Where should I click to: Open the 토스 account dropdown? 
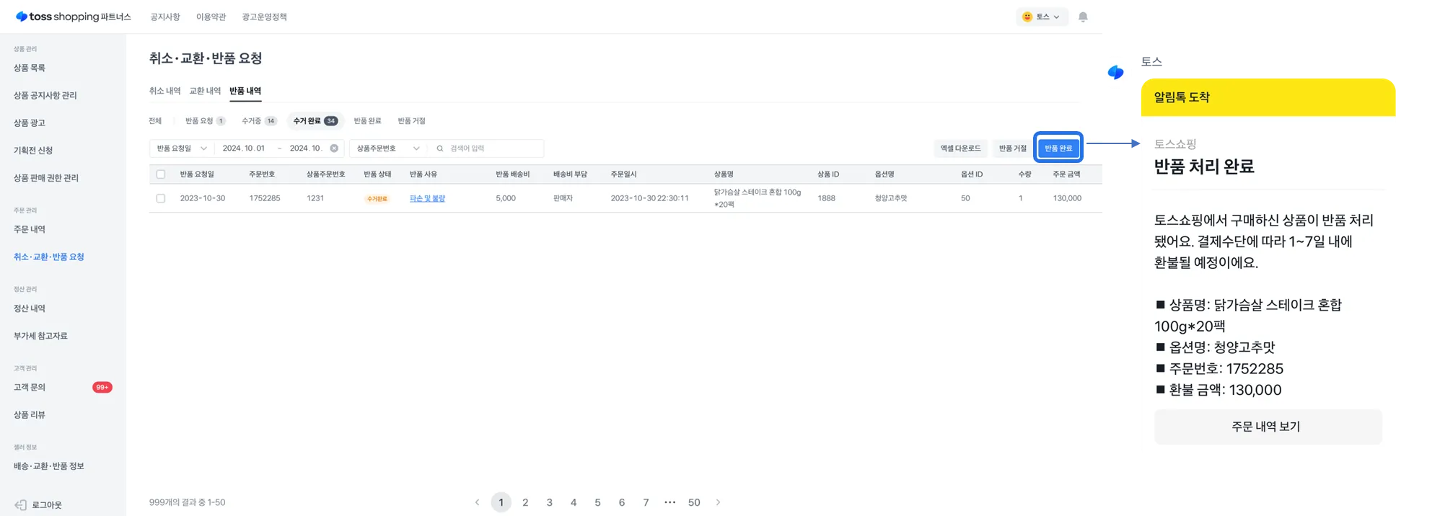(1041, 17)
